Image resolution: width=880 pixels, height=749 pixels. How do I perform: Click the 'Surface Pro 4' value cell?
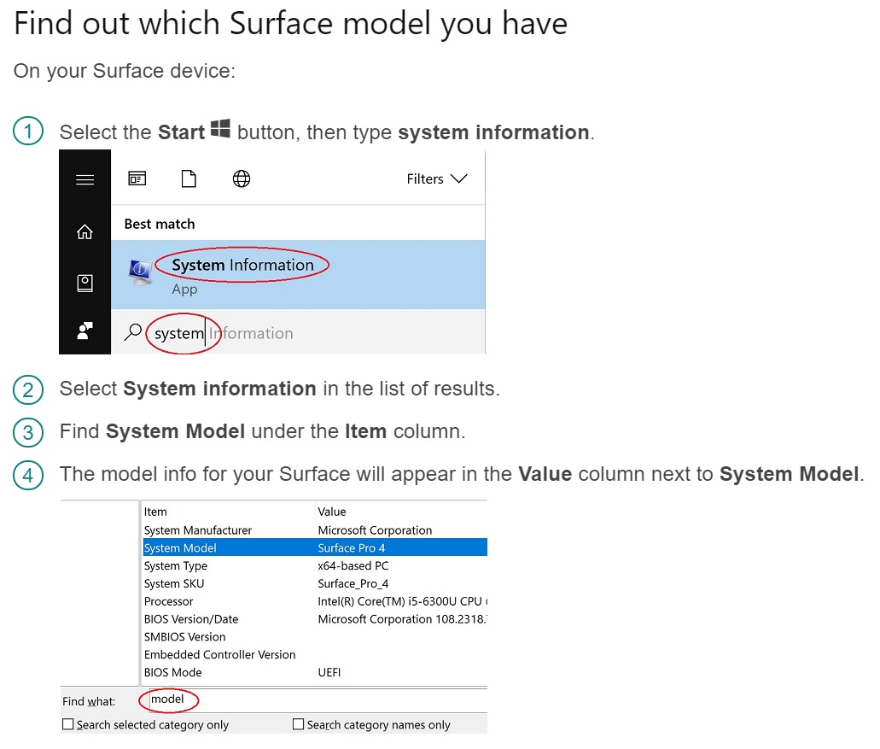pos(352,547)
